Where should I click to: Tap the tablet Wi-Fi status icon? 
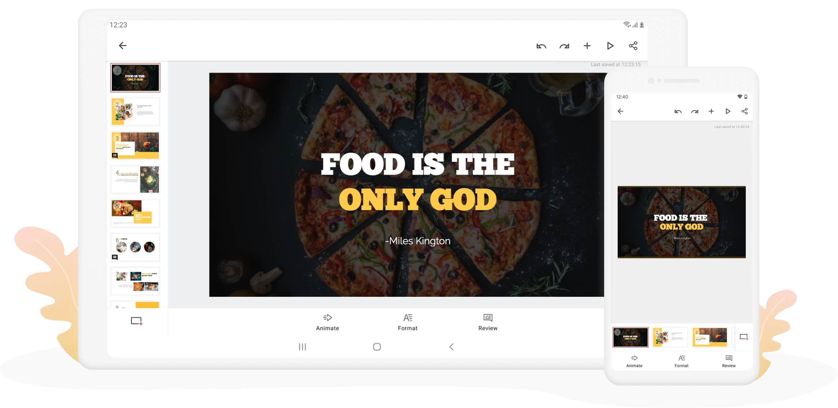point(627,25)
